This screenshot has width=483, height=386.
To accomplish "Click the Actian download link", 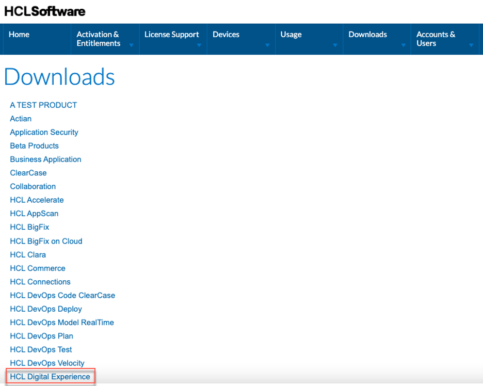I will pyautogui.click(x=21, y=118).
